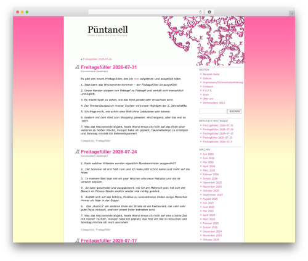Viewport: 308px width, 261px height.
Task: Open Freitagsfüller 2026-07-24 under Neueste Beiträge
Action: pos(218,130)
